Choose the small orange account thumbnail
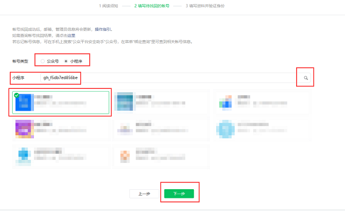This screenshot has width=345, height=211. (x=125, y=157)
